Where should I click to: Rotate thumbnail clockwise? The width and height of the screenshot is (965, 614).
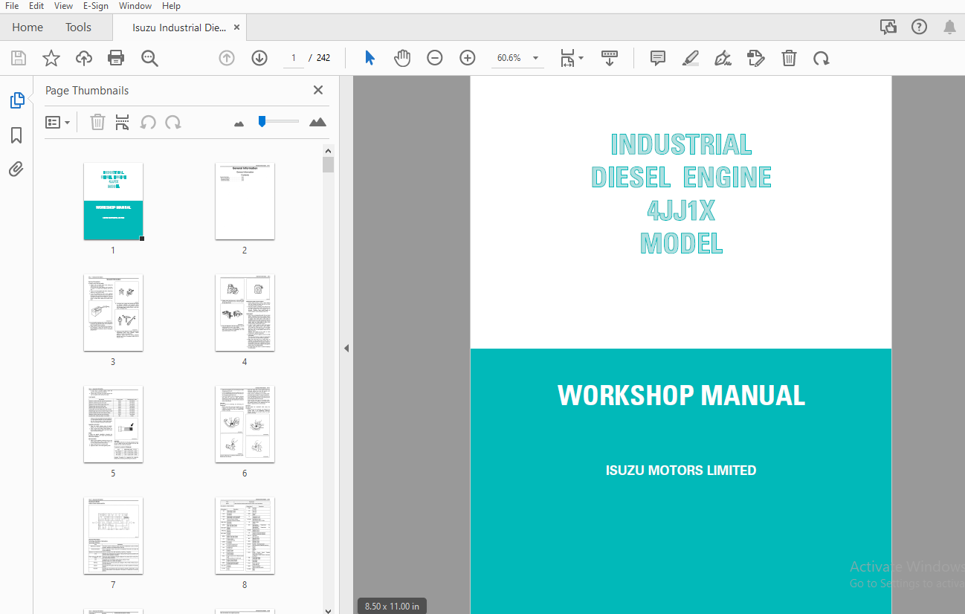pyautogui.click(x=173, y=122)
